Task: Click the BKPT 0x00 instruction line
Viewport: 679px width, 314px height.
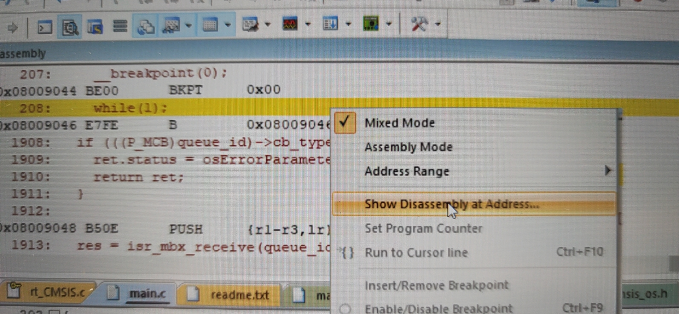Action: (x=140, y=90)
